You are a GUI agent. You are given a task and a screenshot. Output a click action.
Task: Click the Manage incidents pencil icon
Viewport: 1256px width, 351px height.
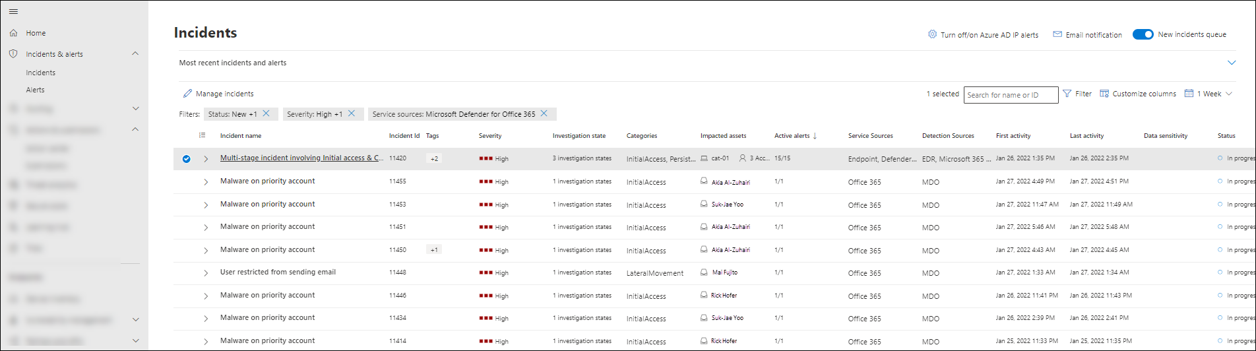click(x=187, y=94)
